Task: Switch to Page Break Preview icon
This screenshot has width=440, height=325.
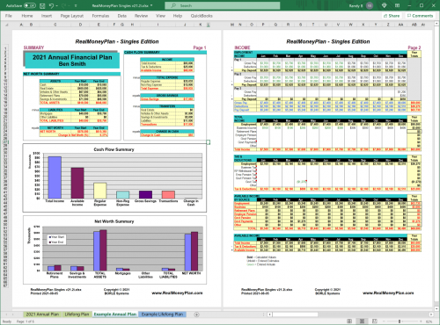Action: [375, 321]
